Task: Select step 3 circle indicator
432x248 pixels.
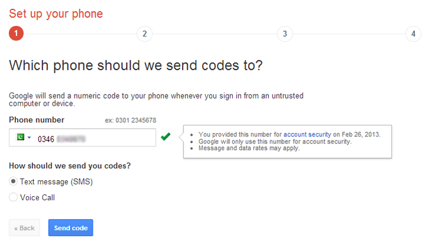Action: [x=285, y=34]
